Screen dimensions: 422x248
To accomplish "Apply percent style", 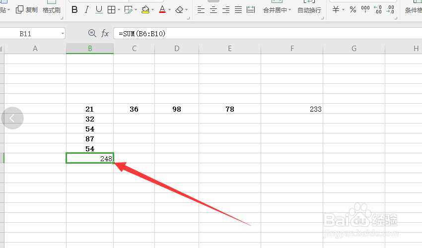I will [x=353, y=10].
